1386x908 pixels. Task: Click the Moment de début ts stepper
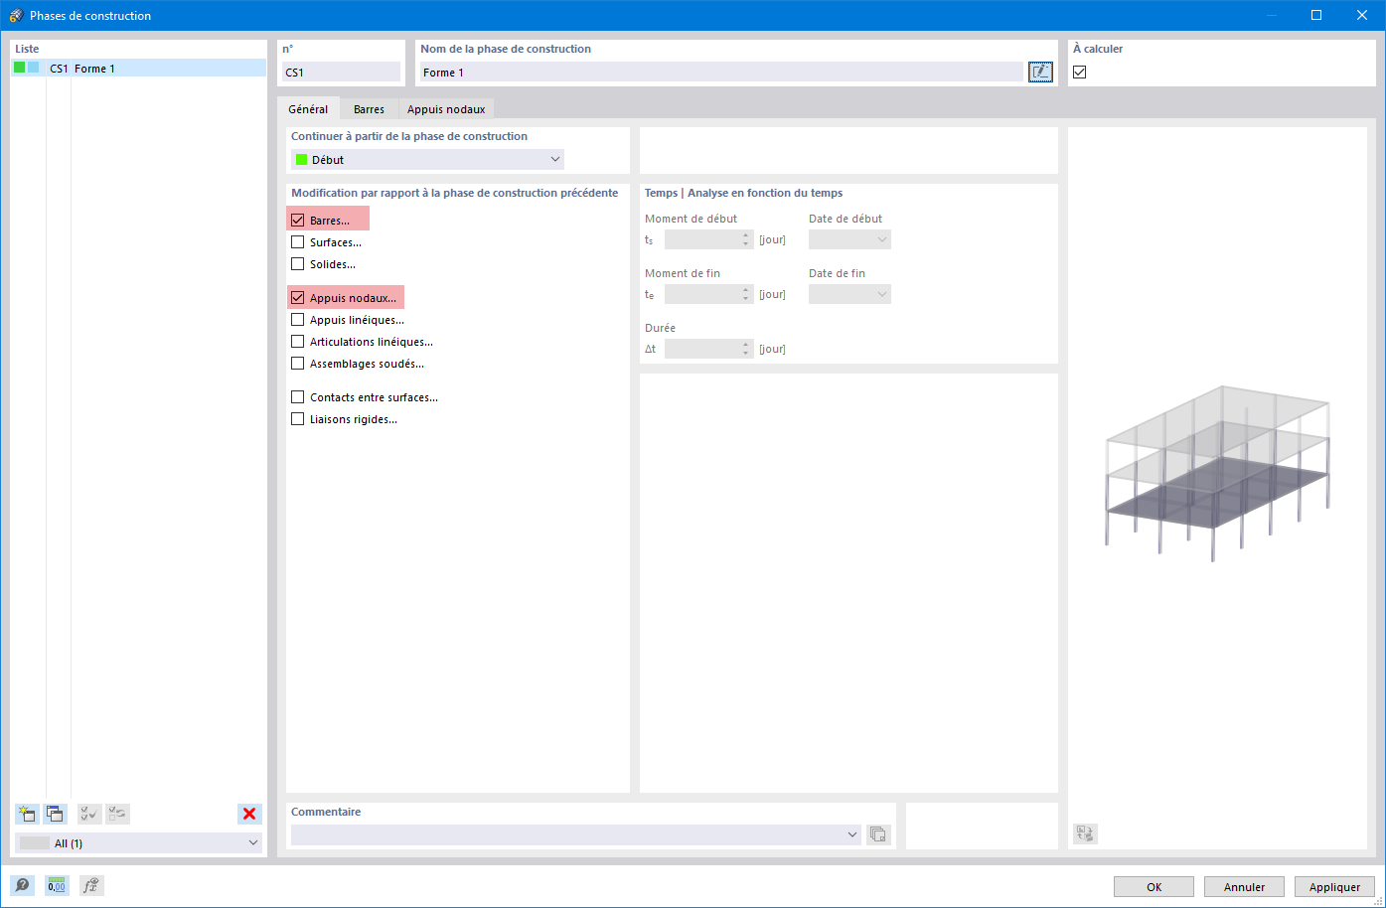pyautogui.click(x=746, y=239)
